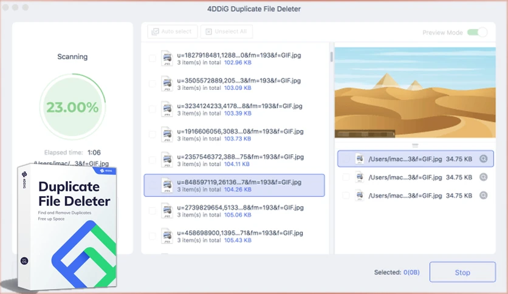Click the JPG file icon of u=458698900 row
This screenshot has width=508, height=294.
[167, 236]
